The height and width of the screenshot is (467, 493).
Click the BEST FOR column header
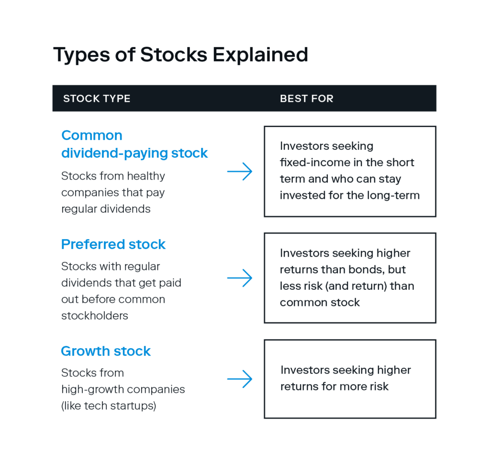(307, 99)
